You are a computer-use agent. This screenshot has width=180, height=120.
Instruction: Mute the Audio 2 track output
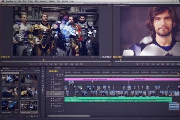click(x=51, y=104)
